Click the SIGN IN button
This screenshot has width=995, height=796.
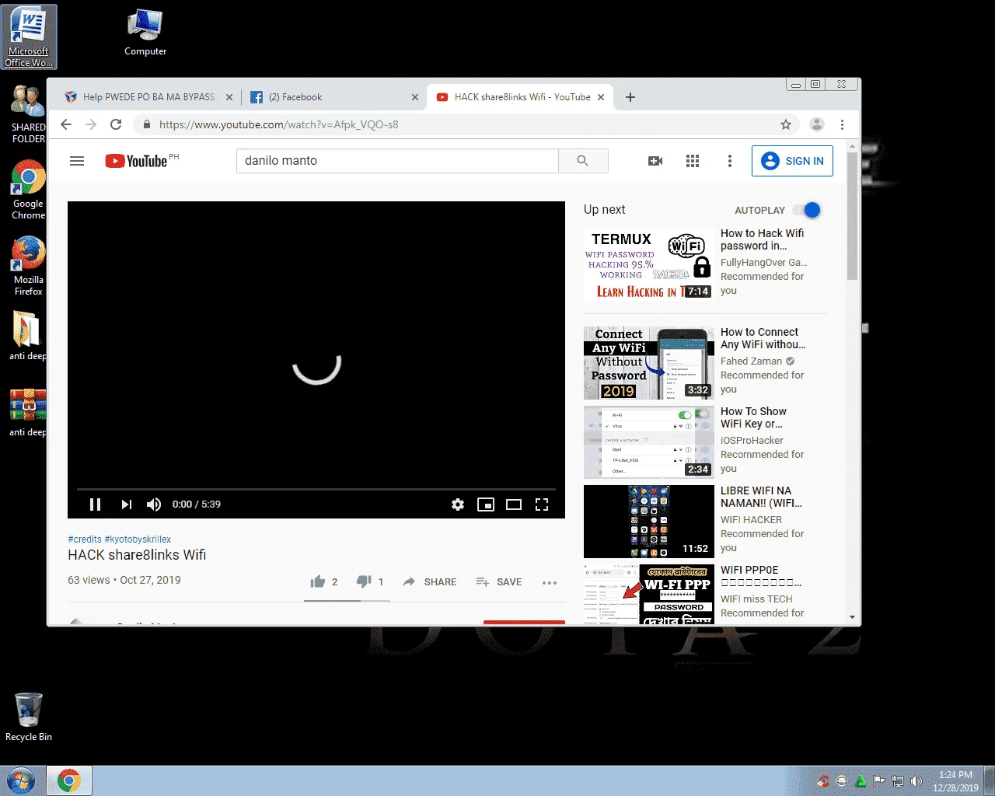click(x=792, y=161)
